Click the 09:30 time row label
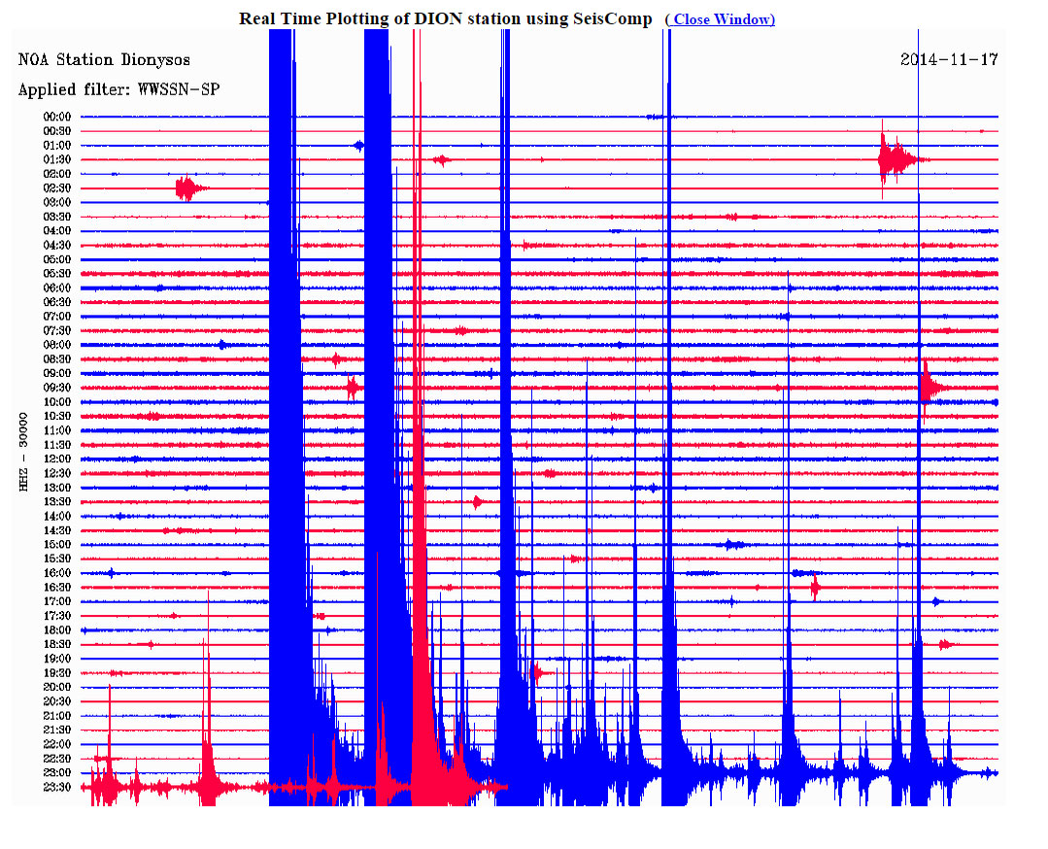This screenshot has height=849, width=1048. (56, 388)
